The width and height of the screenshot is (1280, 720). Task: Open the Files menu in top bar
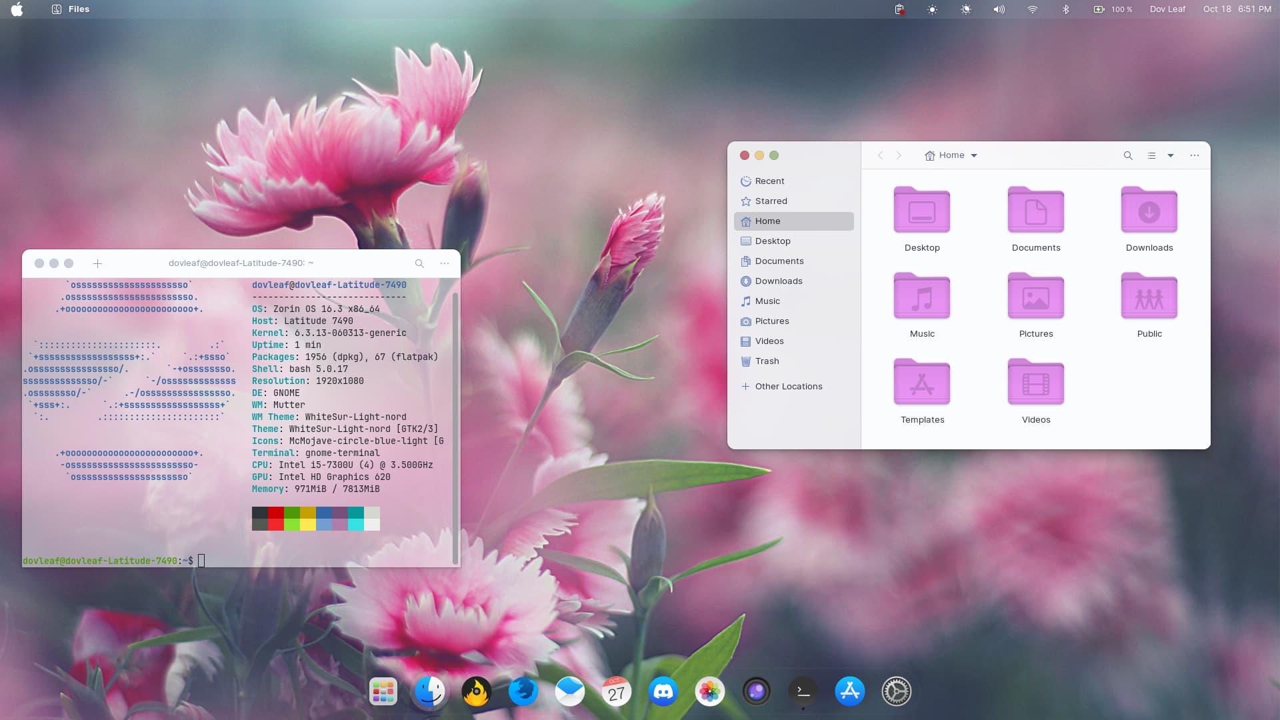(x=78, y=9)
